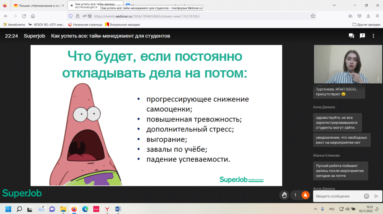Switch to the Gmail reminder letter tab
Screen dimensions: 383x214
(38, 5)
